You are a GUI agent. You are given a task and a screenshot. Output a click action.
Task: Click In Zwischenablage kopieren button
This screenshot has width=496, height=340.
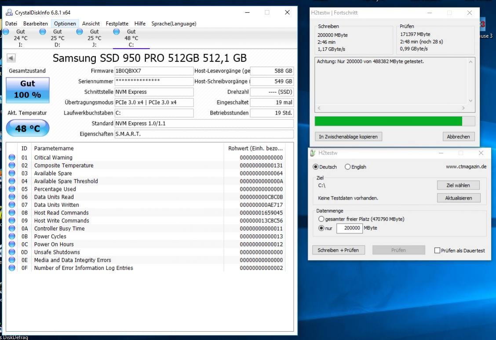point(348,137)
